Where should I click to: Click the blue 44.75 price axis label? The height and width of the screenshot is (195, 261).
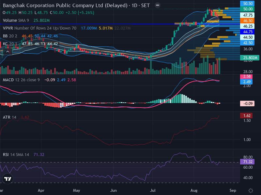click(247, 32)
